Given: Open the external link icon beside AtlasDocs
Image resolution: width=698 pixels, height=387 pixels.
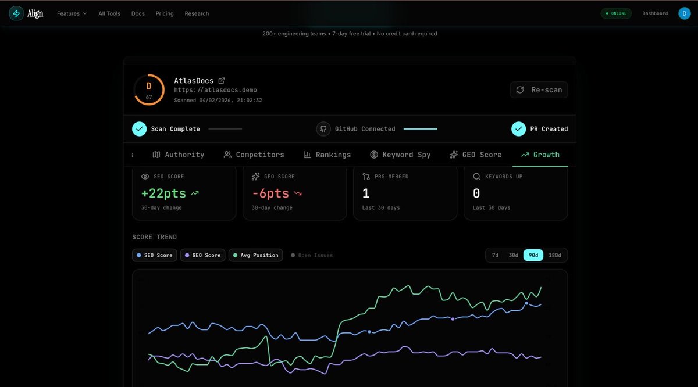Looking at the screenshot, I should [222, 81].
